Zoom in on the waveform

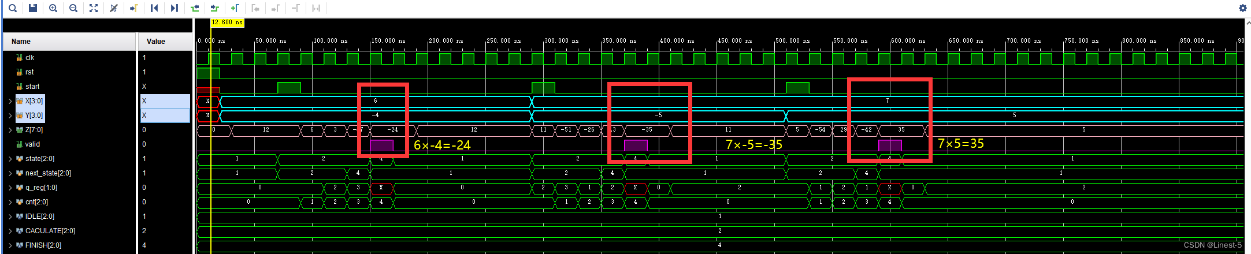point(53,8)
